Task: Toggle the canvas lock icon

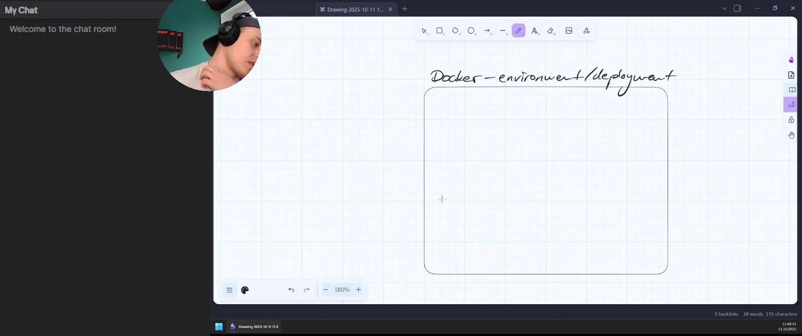Action: click(791, 120)
